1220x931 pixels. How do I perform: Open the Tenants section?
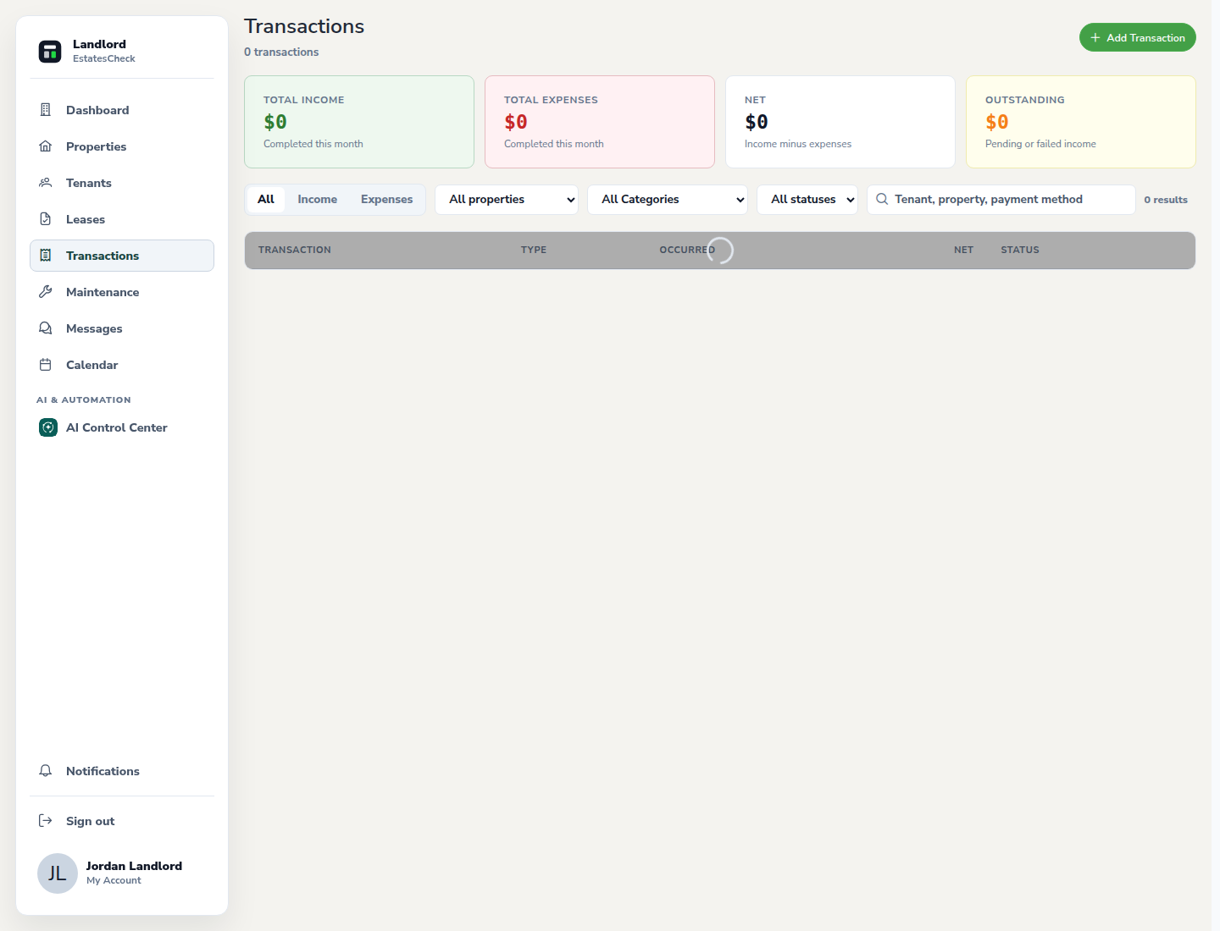122,183
